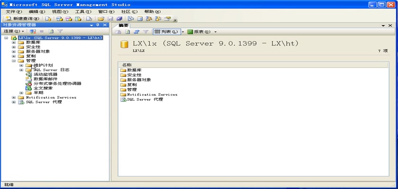Click the Refresh icon in summary toolbar
Viewport: 398px width, 189px height.
click(x=127, y=32)
